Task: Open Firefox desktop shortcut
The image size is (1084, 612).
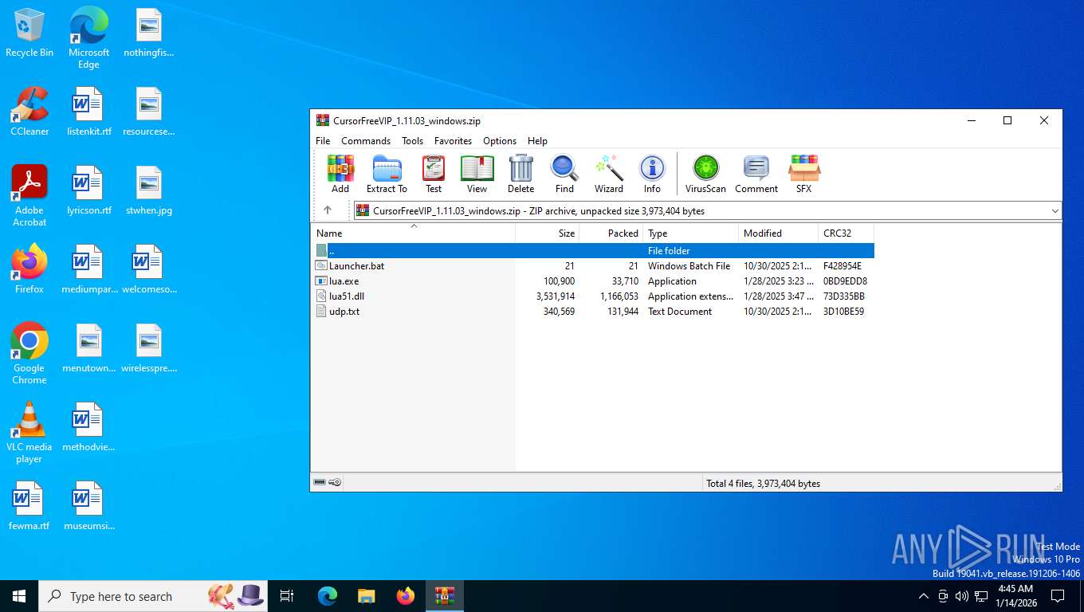Action: coord(29,269)
